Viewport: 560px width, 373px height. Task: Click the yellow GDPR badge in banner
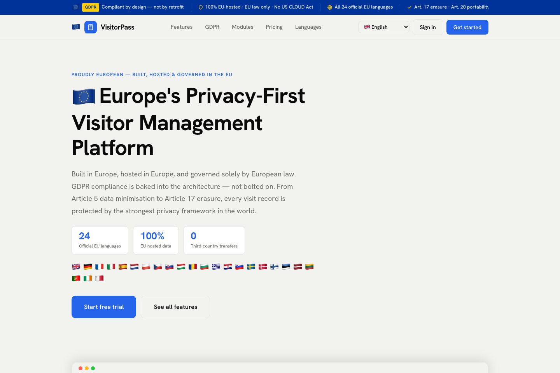91,7
